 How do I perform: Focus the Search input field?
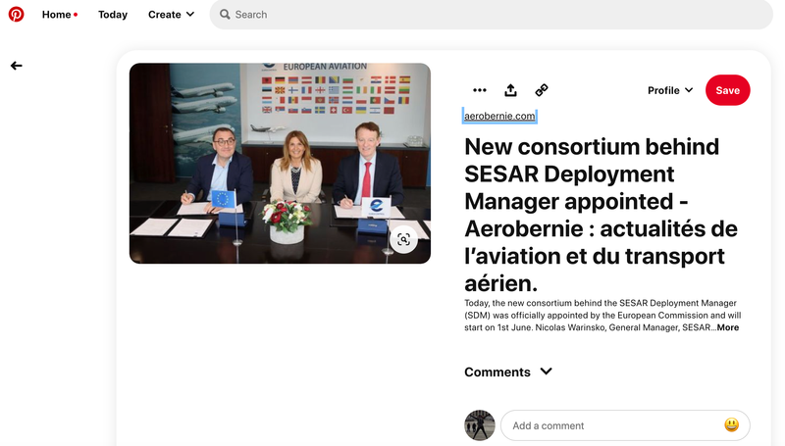492,15
